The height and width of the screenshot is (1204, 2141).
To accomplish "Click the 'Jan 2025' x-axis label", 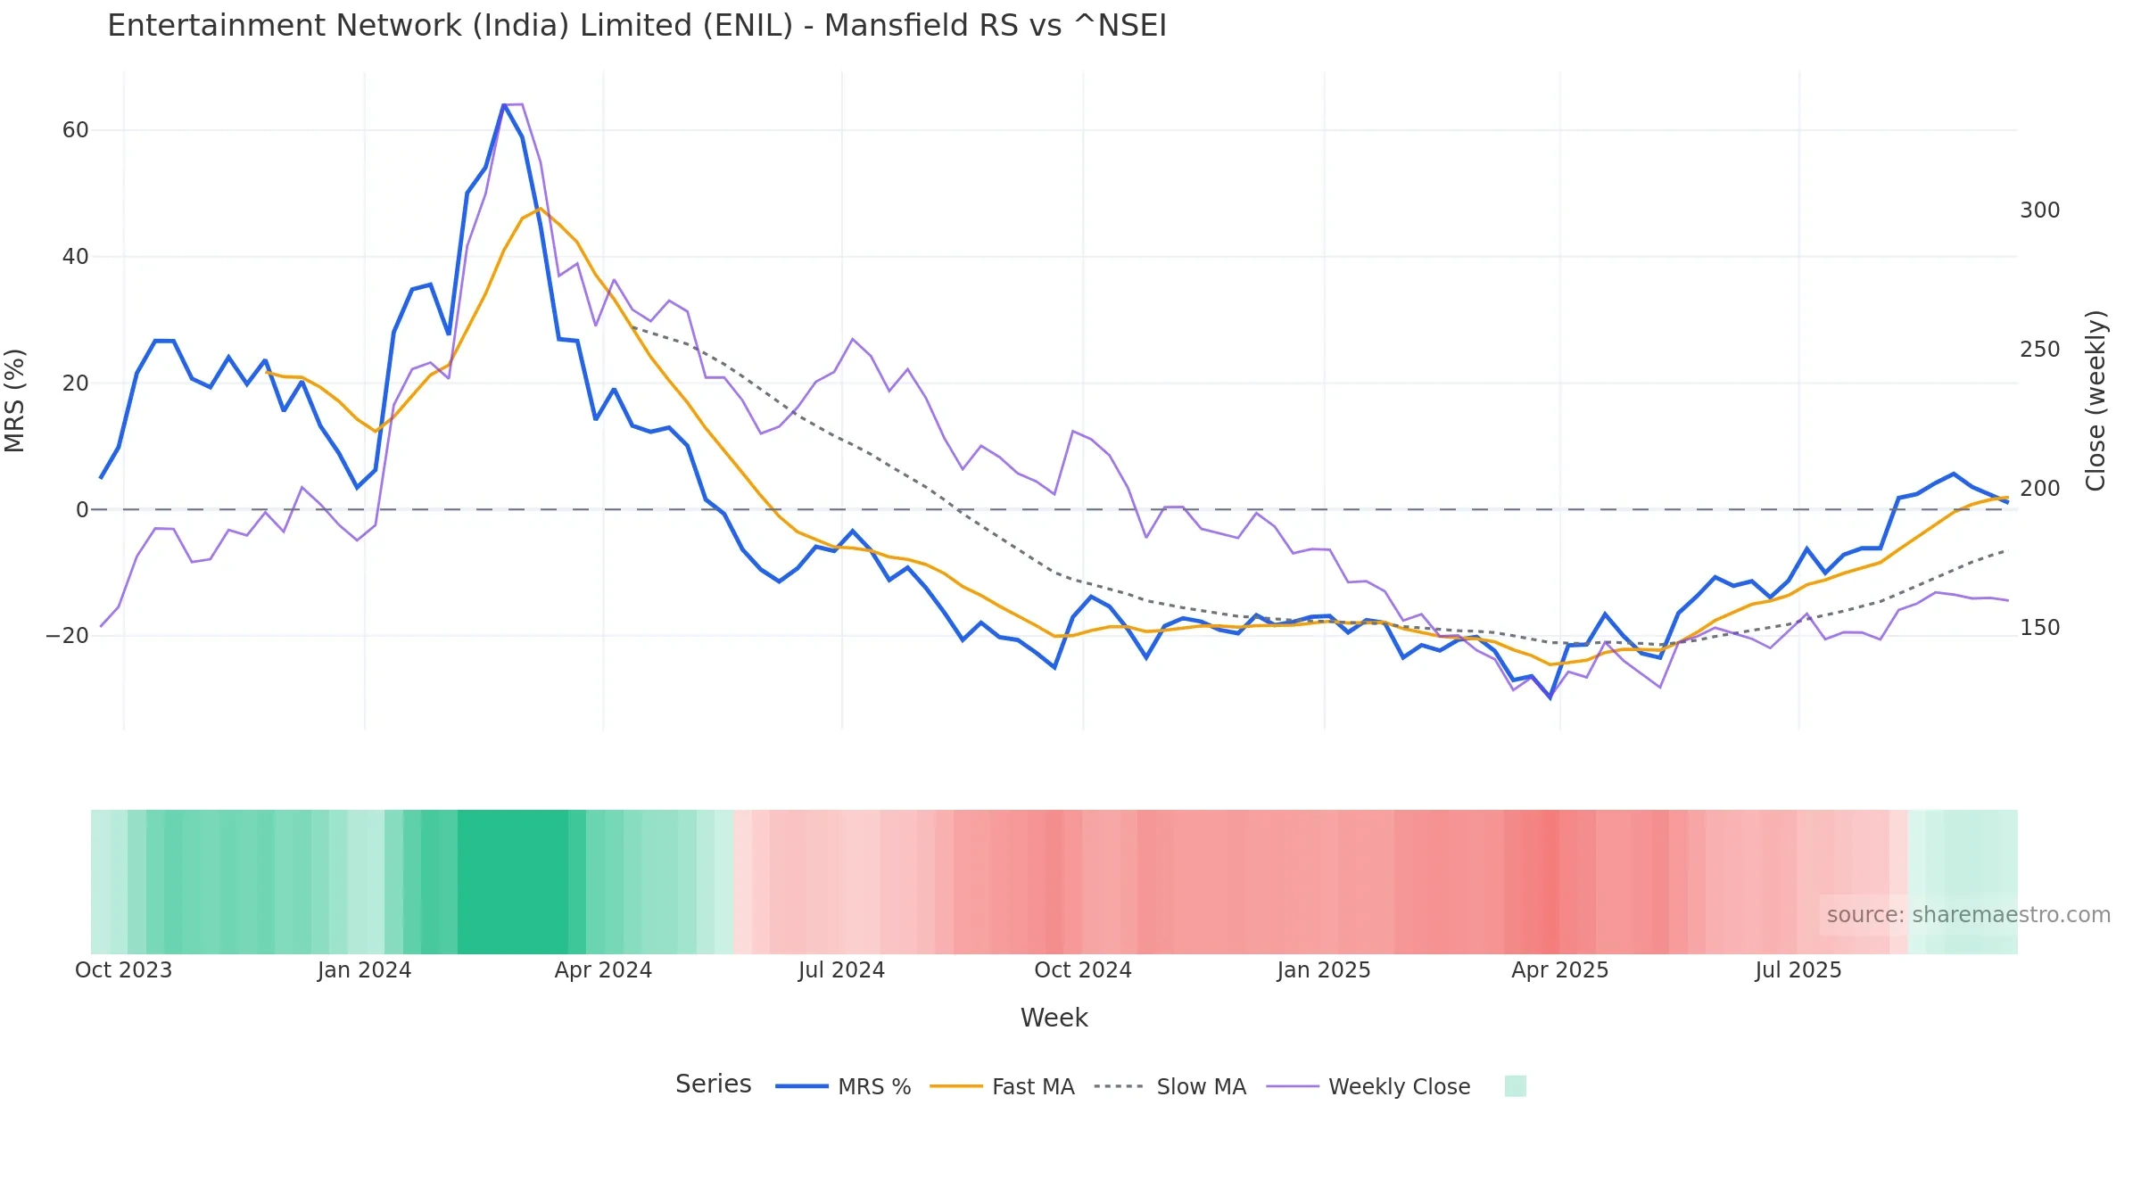I will tap(1324, 970).
